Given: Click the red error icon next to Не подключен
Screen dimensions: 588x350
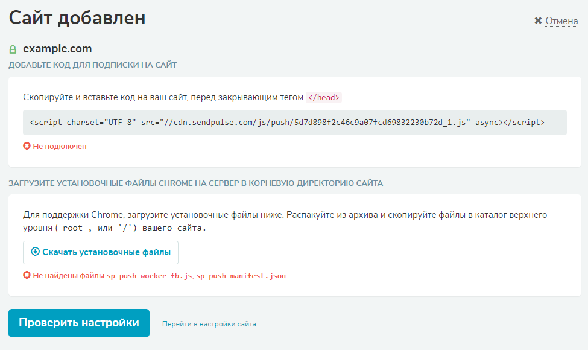Looking at the screenshot, I should click(x=27, y=146).
